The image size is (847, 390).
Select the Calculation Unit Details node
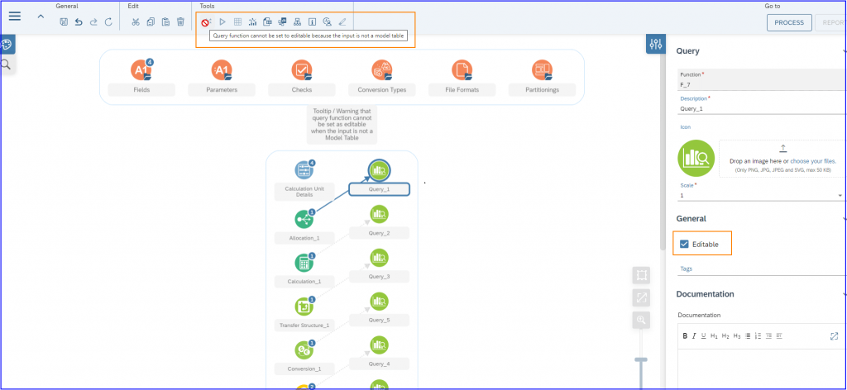304,170
